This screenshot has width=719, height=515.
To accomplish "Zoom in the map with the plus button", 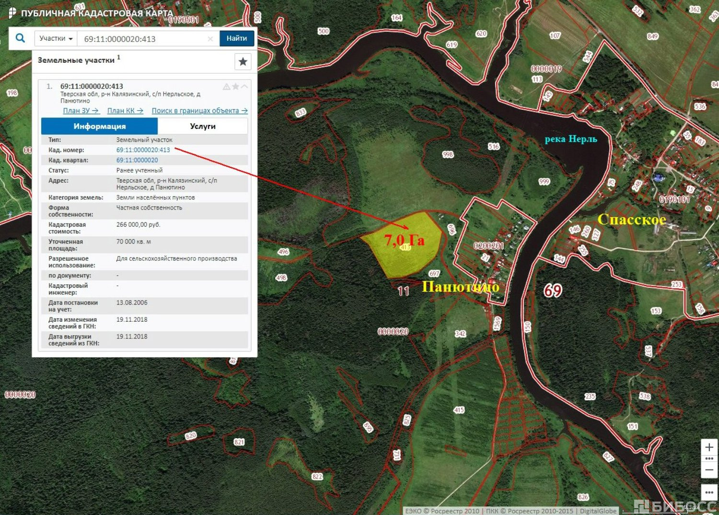I will [x=709, y=447].
